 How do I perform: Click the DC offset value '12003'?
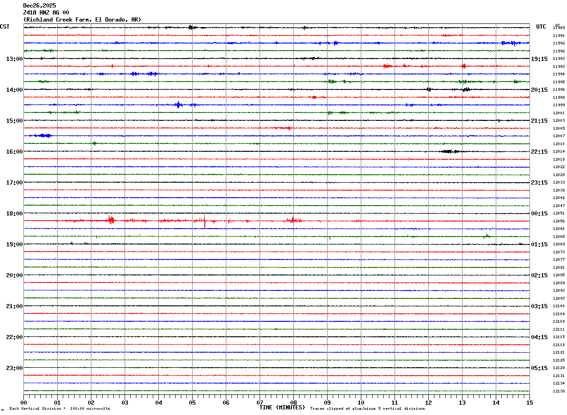coord(559,121)
